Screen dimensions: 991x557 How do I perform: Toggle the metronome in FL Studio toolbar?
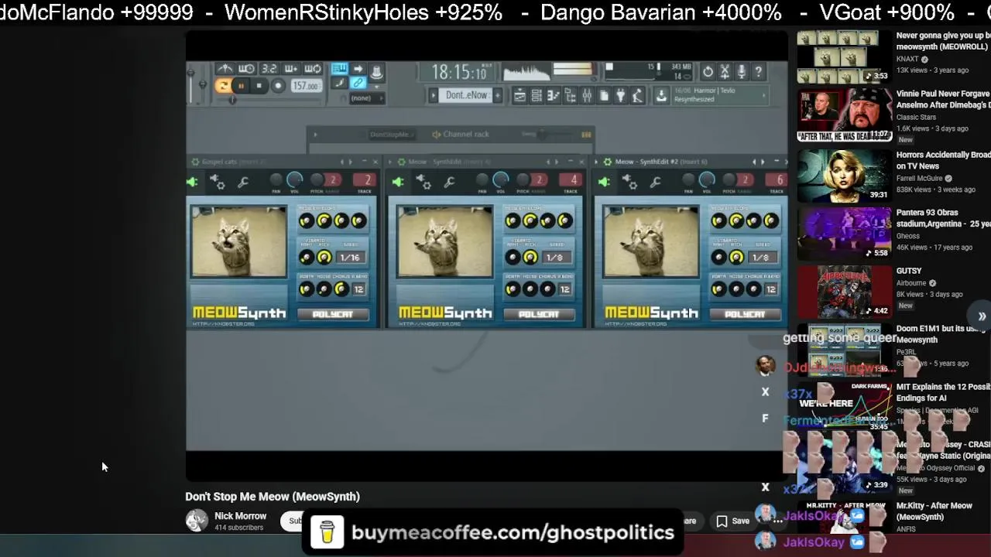pyautogui.click(x=225, y=70)
